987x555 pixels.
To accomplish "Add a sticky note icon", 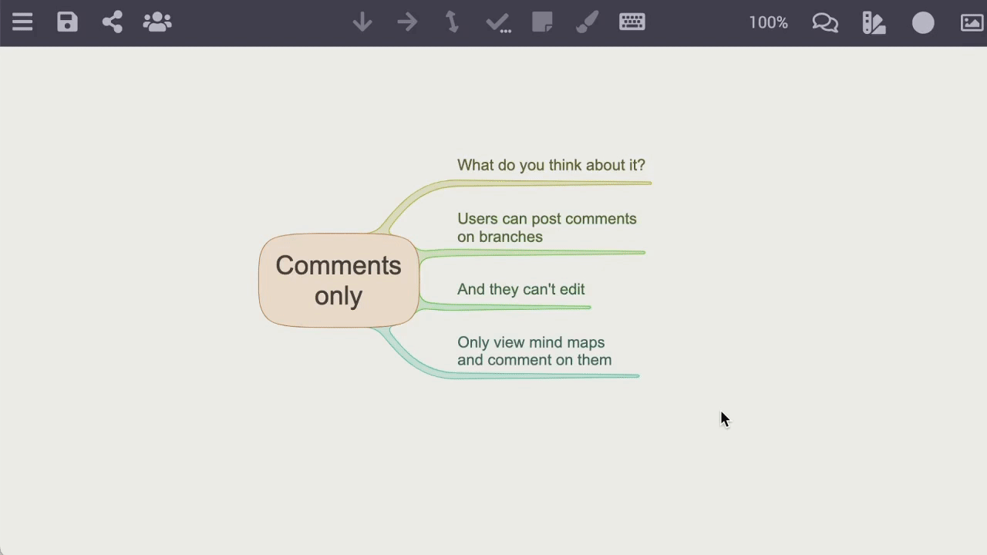I will click(542, 22).
